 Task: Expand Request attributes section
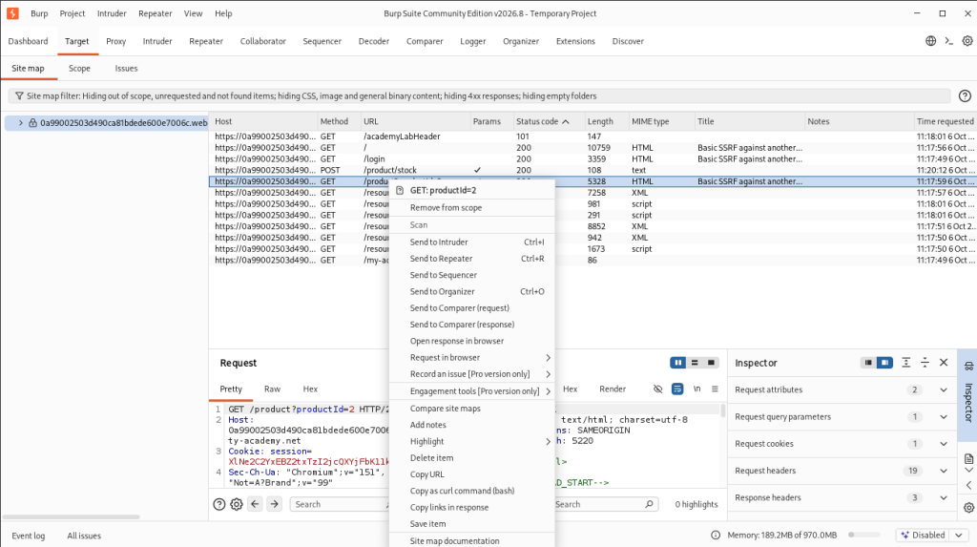(944, 389)
